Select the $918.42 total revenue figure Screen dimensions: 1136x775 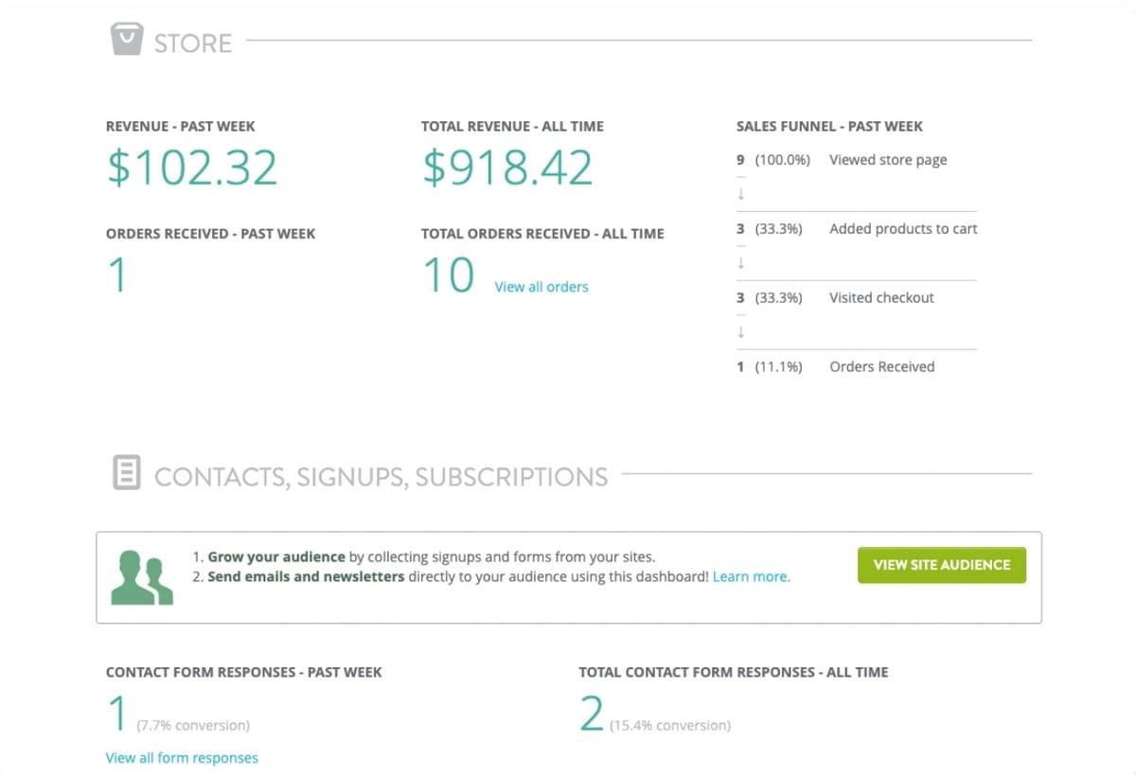[507, 167]
